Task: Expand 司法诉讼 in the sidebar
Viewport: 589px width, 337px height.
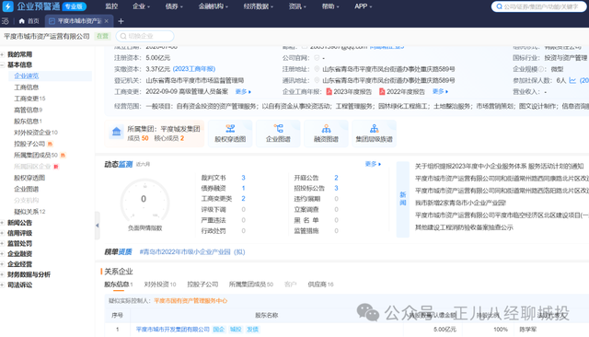Action: [2, 285]
